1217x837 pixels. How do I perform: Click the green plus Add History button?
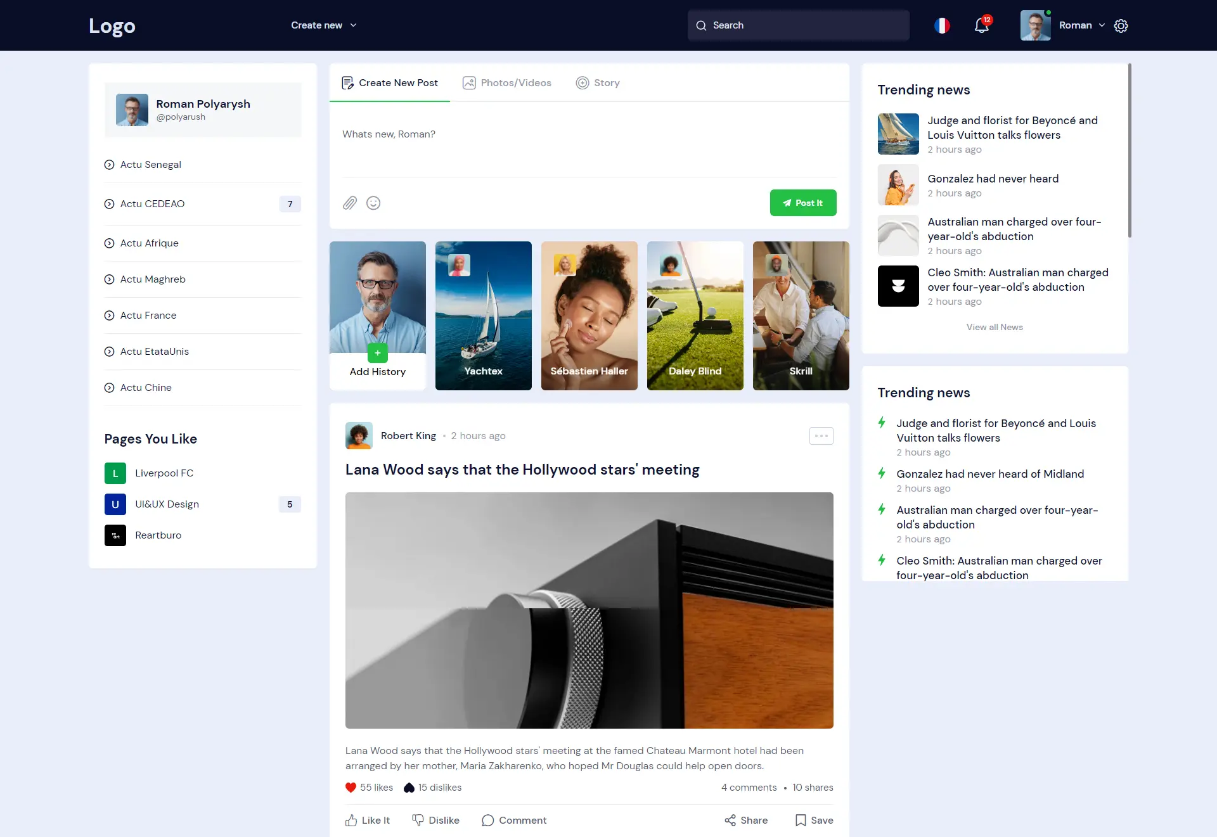377,352
